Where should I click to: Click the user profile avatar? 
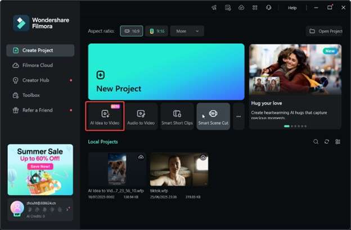[x=17, y=208]
